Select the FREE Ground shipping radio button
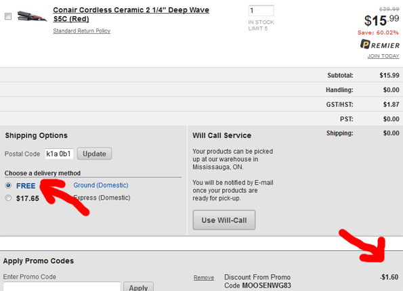The height and width of the screenshot is (291, 403). (x=9, y=185)
